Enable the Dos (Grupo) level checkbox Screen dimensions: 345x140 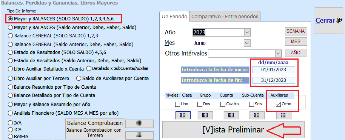(200, 104)
